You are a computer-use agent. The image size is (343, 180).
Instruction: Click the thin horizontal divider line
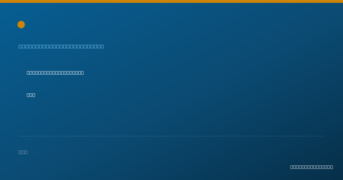coord(171,136)
